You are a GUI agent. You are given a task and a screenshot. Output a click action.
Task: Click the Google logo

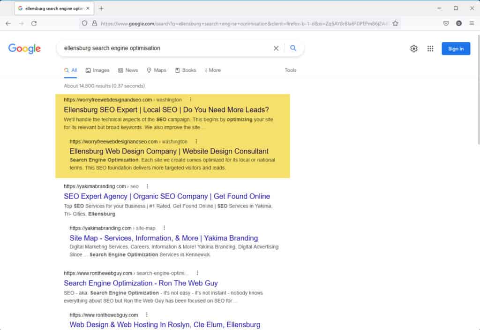point(24,48)
